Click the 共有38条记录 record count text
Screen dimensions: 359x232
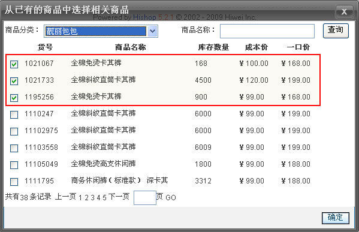pos(28,197)
